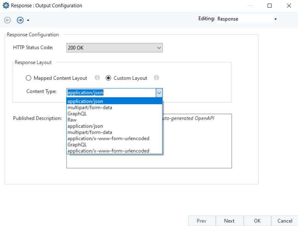Pick last application/x-www-form-urlencoded option
298x226 pixels.
coord(108,151)
